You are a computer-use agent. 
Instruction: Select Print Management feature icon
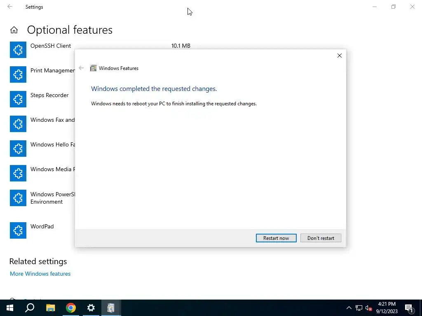(x=18, y=74)
